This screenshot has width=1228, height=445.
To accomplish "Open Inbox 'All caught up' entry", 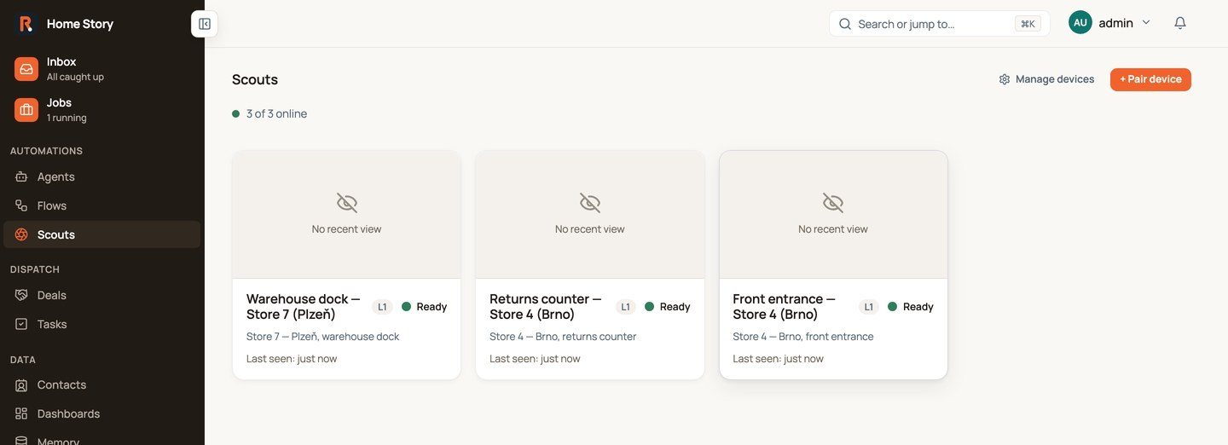I will (x=102, y=69).
